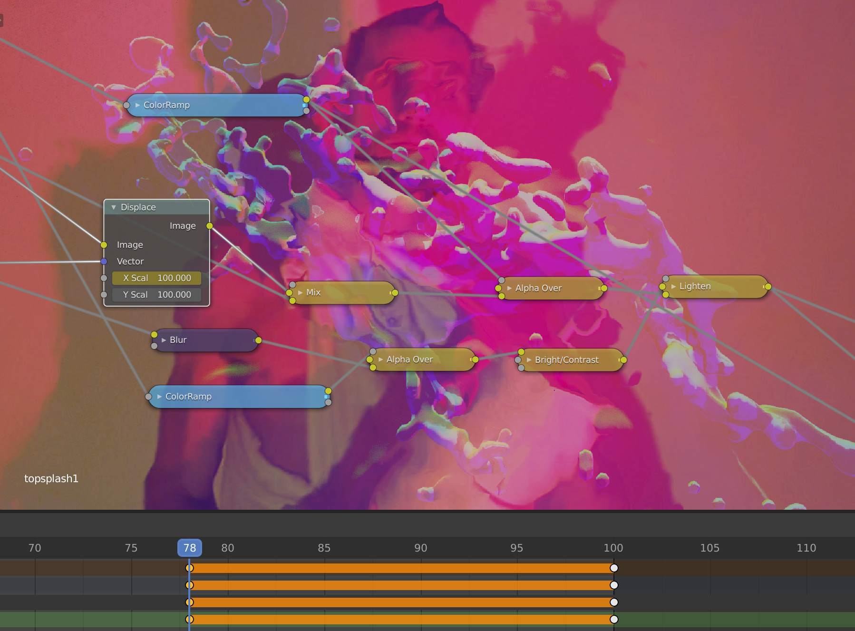
Task: Click lower Alpha Over output socket
Action: tap(475, 359)
